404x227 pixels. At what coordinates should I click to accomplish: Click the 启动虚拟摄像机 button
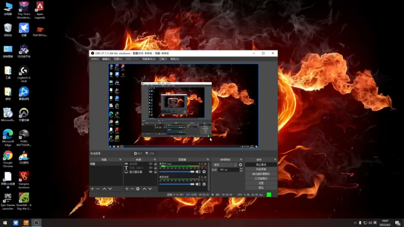[261, 174]
